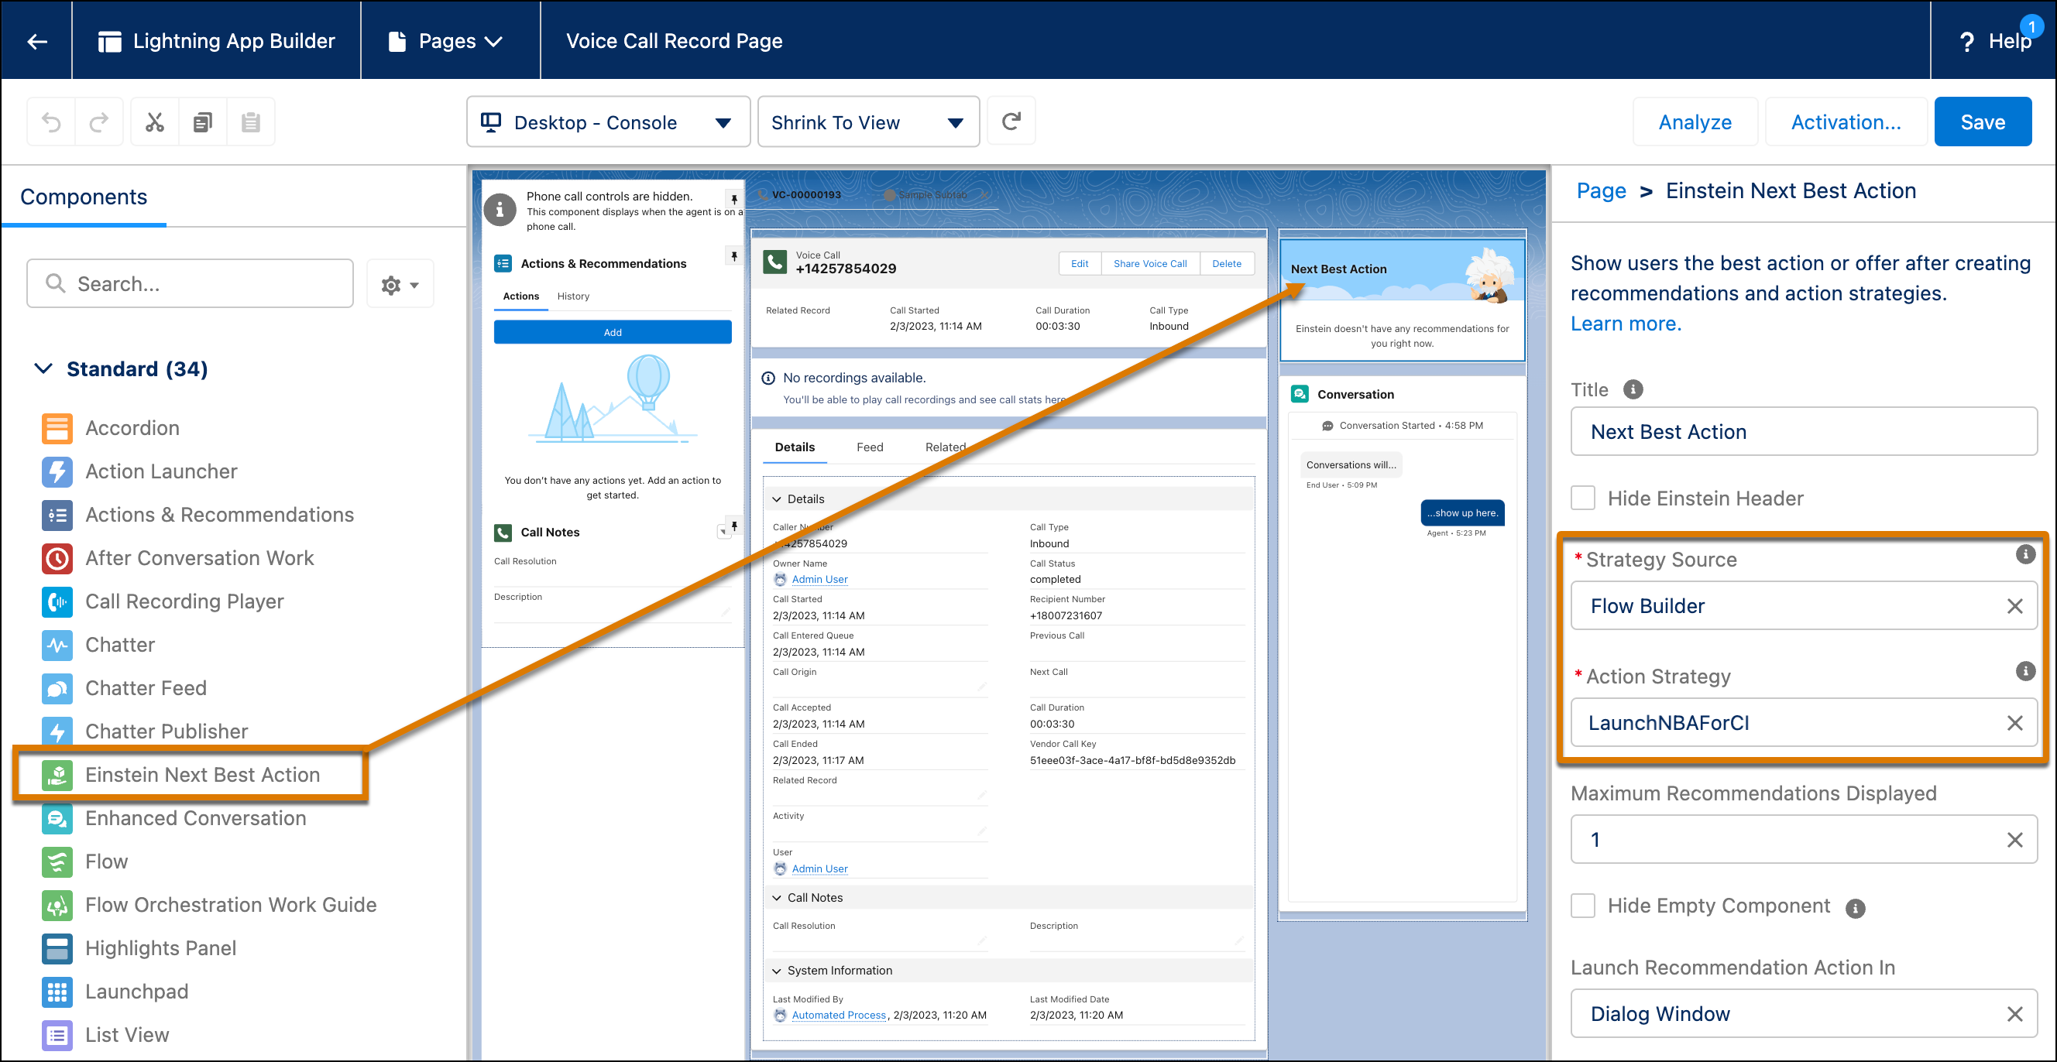The height and width of the screenshot is (1062, 2057).
Task: Clear the Action Strategy value
Action: 2014,723
